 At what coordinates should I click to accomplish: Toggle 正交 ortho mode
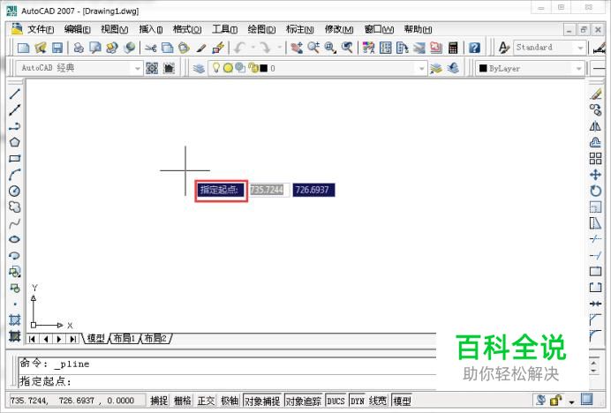pyautogui.click(x=206, y=401)
